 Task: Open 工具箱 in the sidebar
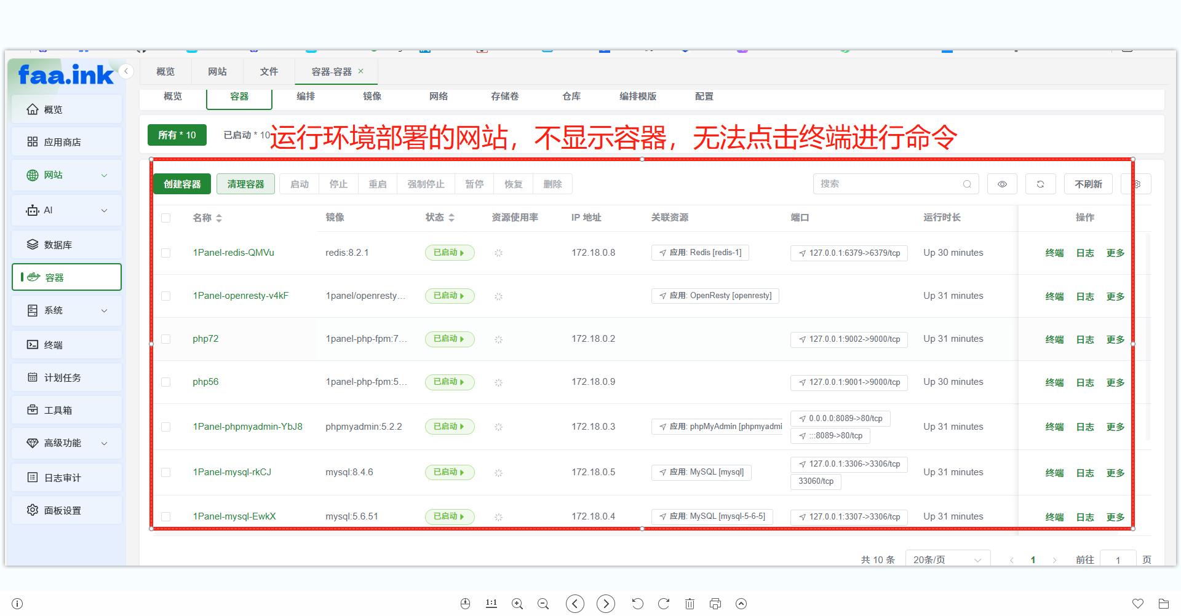pos(66,410)
